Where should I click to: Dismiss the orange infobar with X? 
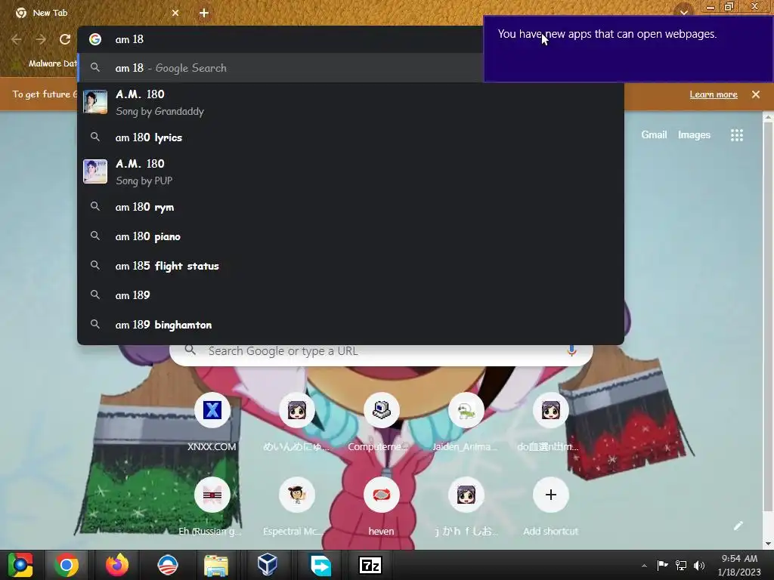(756, 94)
